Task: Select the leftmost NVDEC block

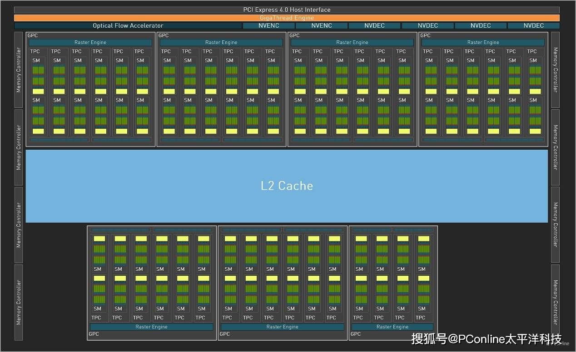Action: point(374,26)
